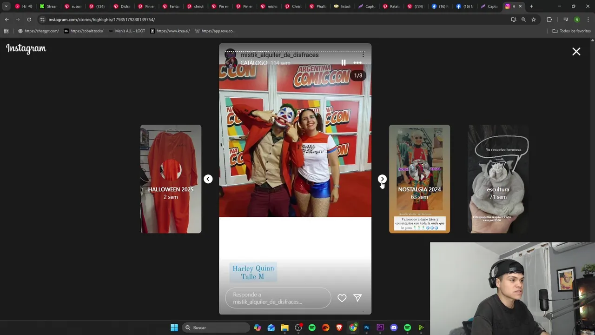Expand the Todos los favoritos folder
595x335 pixels.
571,31
